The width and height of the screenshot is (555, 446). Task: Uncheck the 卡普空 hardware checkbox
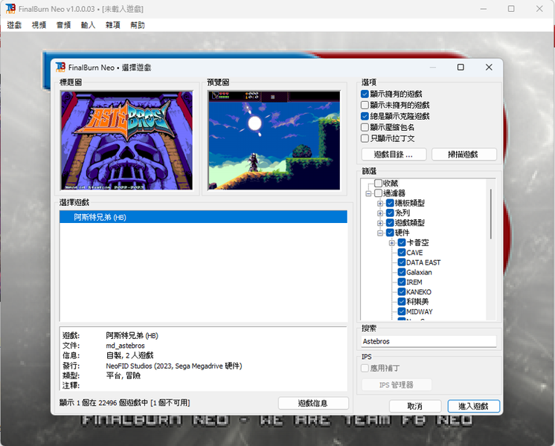pyautogui.click(x=402, y=242)
